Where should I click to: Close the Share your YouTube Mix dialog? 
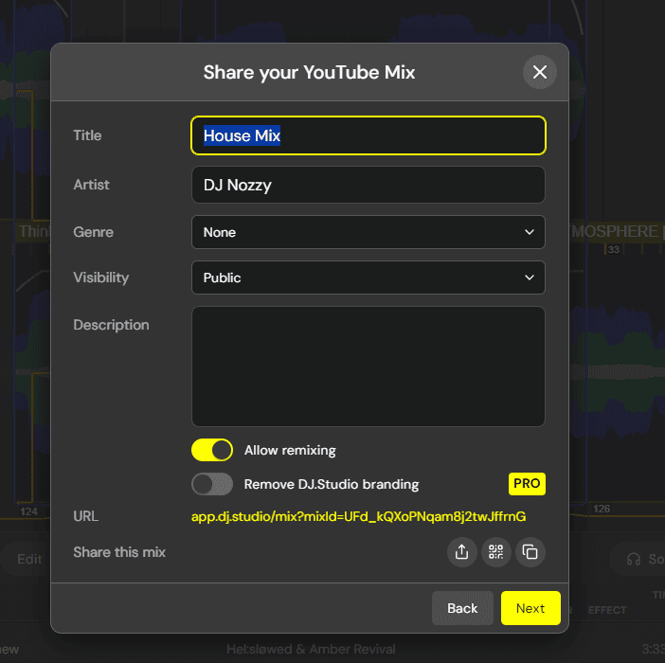click(x=539, y=72)
